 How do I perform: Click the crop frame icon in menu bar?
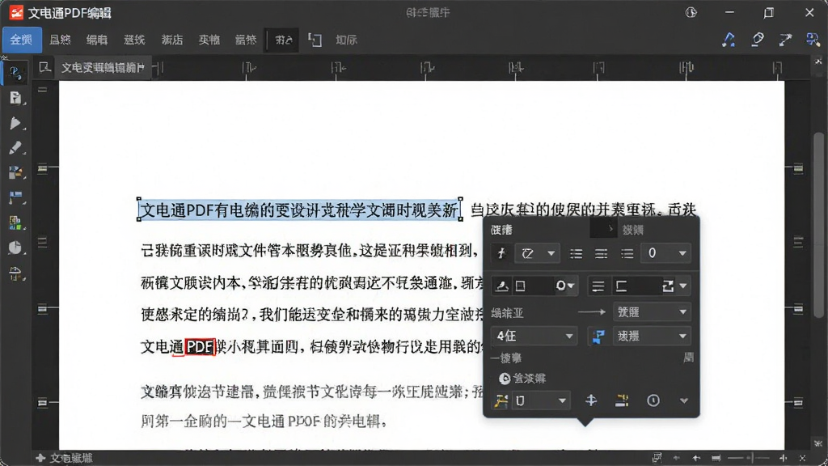(x=315, y=40)
